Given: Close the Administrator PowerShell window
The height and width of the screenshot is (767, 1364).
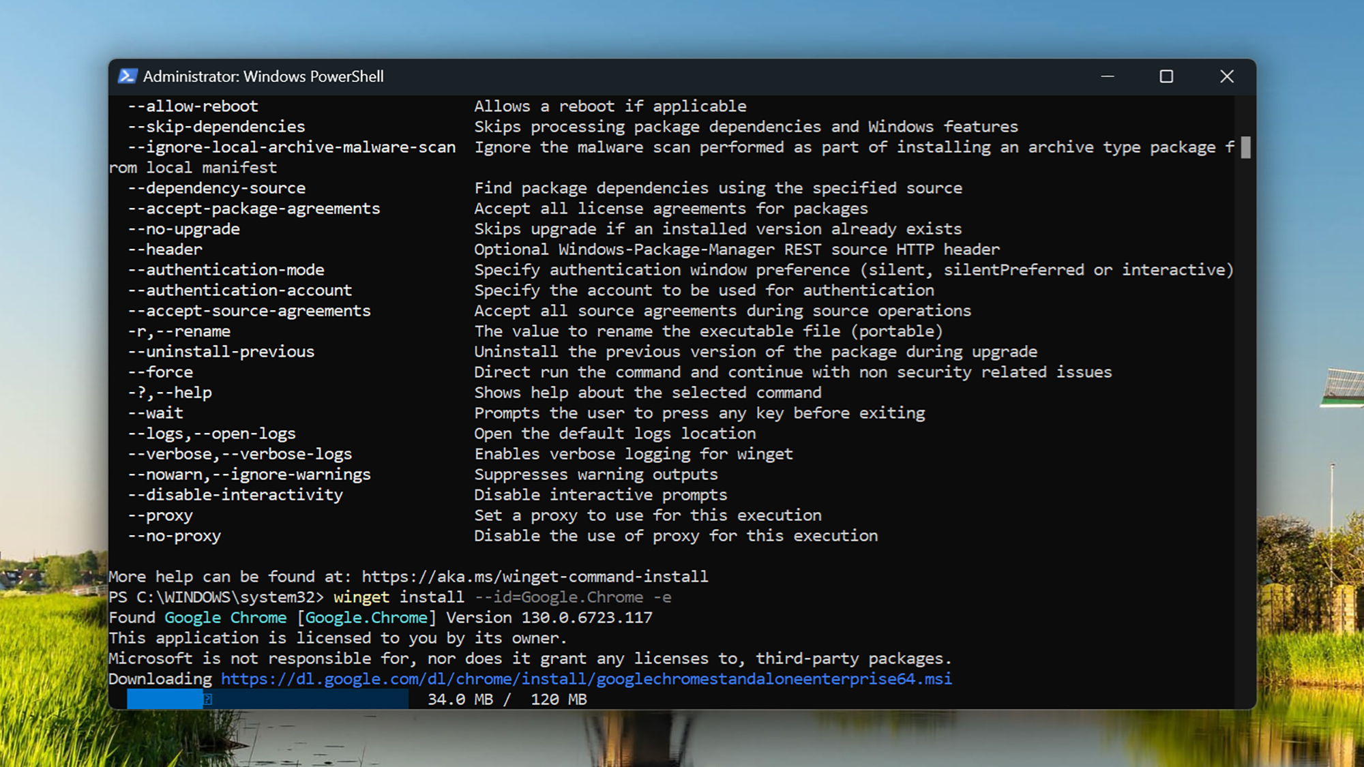Looking at the screenshot, I should [1226, 76].
